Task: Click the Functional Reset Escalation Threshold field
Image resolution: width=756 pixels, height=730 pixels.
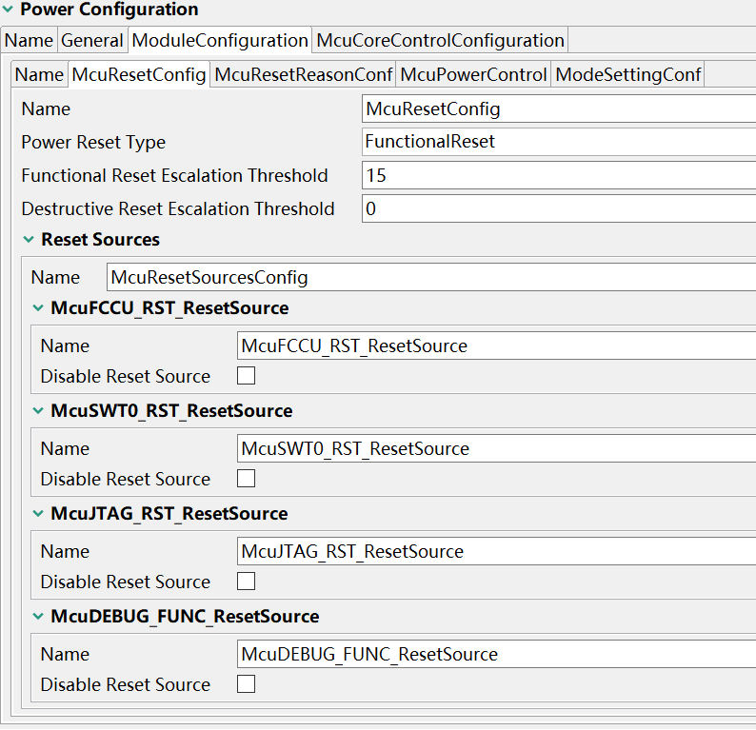Action: (558, 176)
